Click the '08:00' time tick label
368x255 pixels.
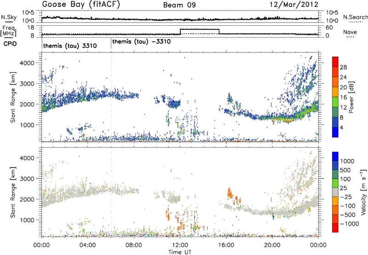[134, 245]
